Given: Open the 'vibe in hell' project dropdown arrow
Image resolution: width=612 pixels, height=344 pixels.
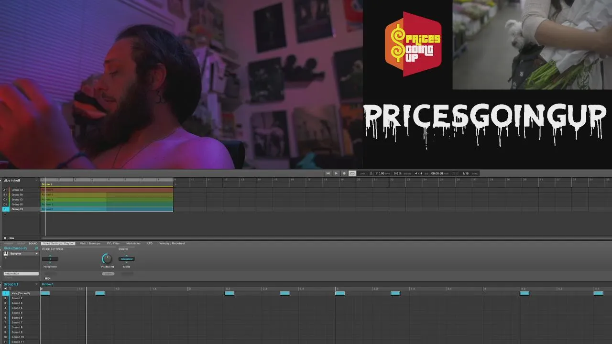Looking at the screenshot, I should click(x=36, y=180).
